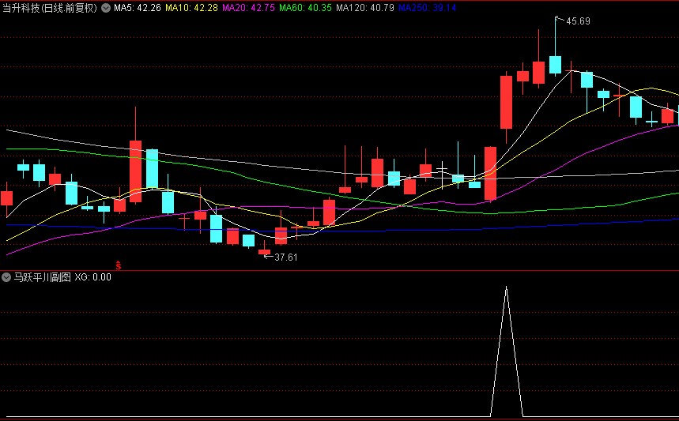
Task: Select the MA60: 40.35 label
Action: pyautogui.click(x=305, y=8)
